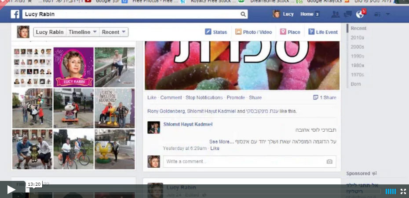The width and height of the screenshot is (409, 198).
Task: Open the notifications globe icon
Action: point(360,14)
